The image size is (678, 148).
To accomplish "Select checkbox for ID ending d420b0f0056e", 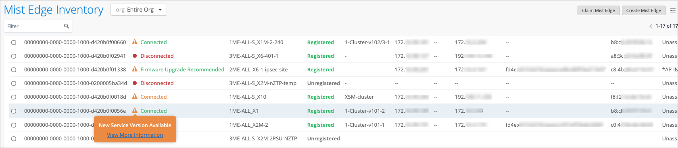I will tap(14, 111).
